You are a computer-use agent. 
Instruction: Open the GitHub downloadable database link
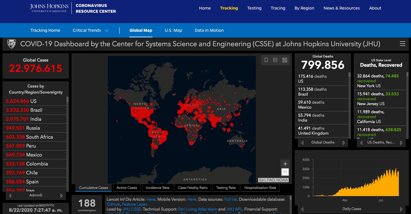[x=113, y=204]
